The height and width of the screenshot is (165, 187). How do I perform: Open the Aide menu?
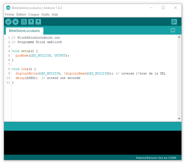coord(55,14)
